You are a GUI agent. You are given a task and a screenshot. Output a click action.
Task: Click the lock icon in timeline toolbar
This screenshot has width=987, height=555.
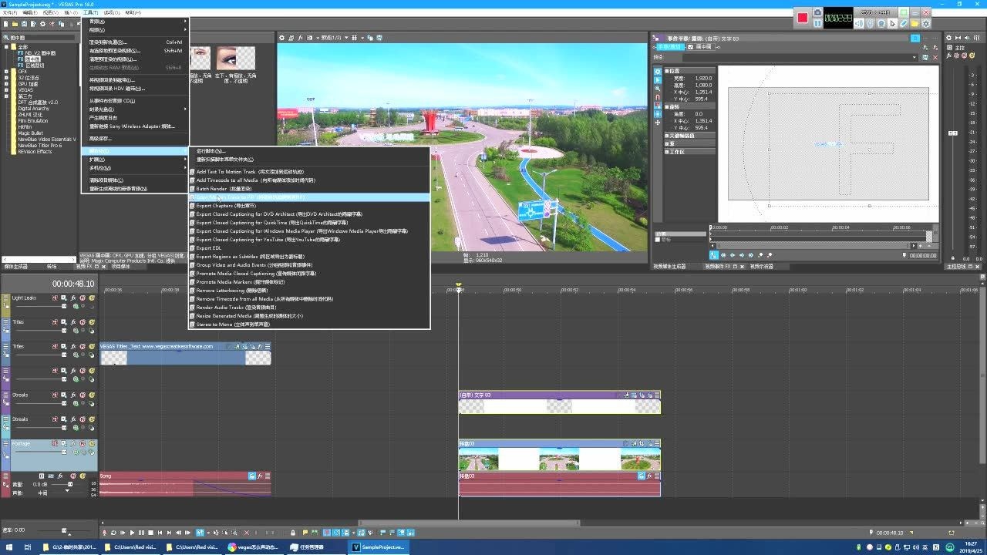click(293, 533)
